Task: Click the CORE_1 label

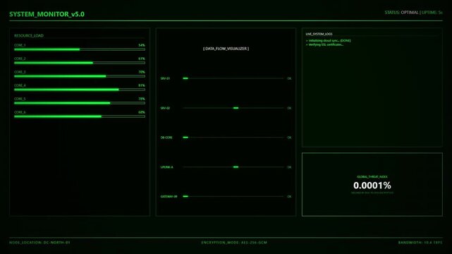Action: tap(20, 45)
